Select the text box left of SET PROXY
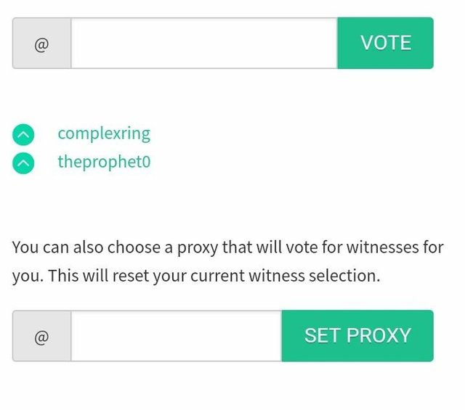The image size is (465, 410). [x=177, y=336]
